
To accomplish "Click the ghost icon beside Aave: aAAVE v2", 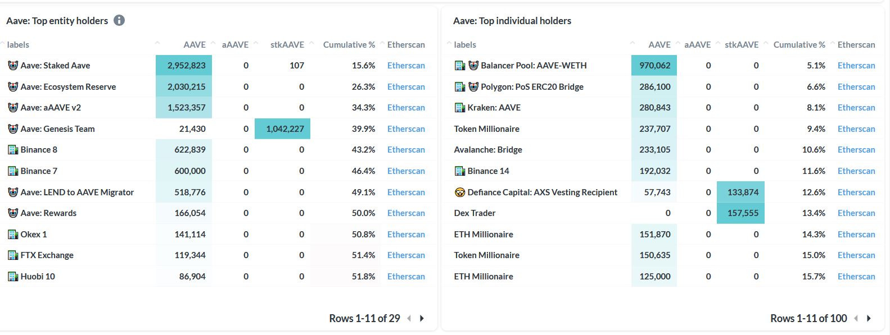I will click(x=13, y=107).
